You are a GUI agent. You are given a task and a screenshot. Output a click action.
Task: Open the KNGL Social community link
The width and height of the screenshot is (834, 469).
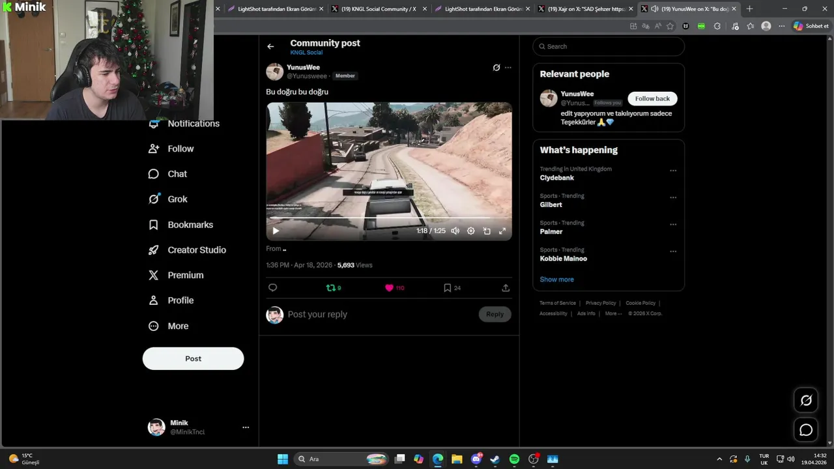(306, 52)
